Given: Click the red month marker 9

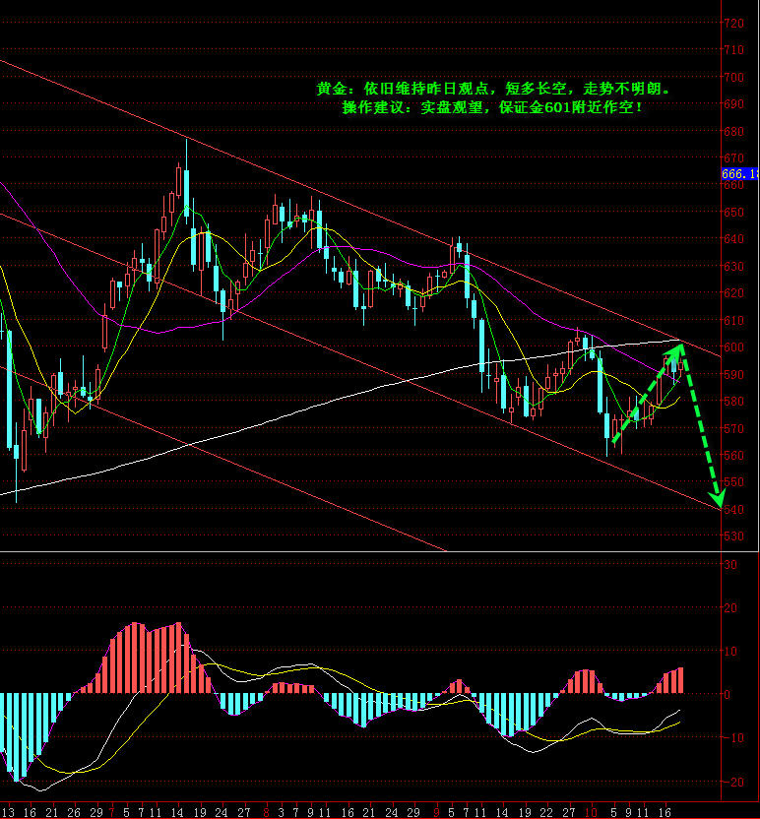Looking at the screenshot, I should pos(437,812).
